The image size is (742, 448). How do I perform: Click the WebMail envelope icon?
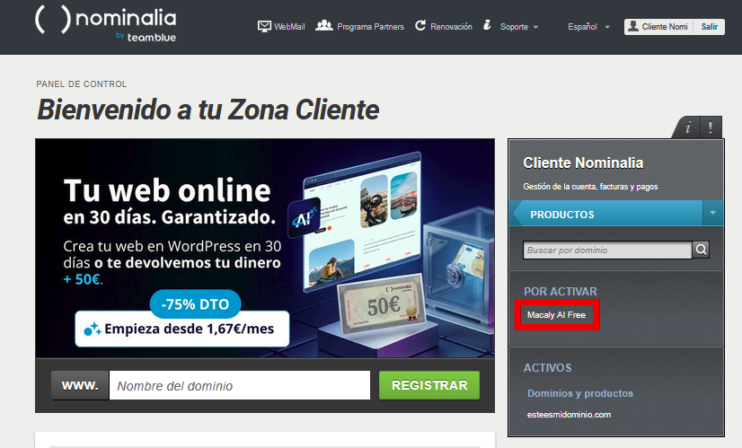coord(264,26)
